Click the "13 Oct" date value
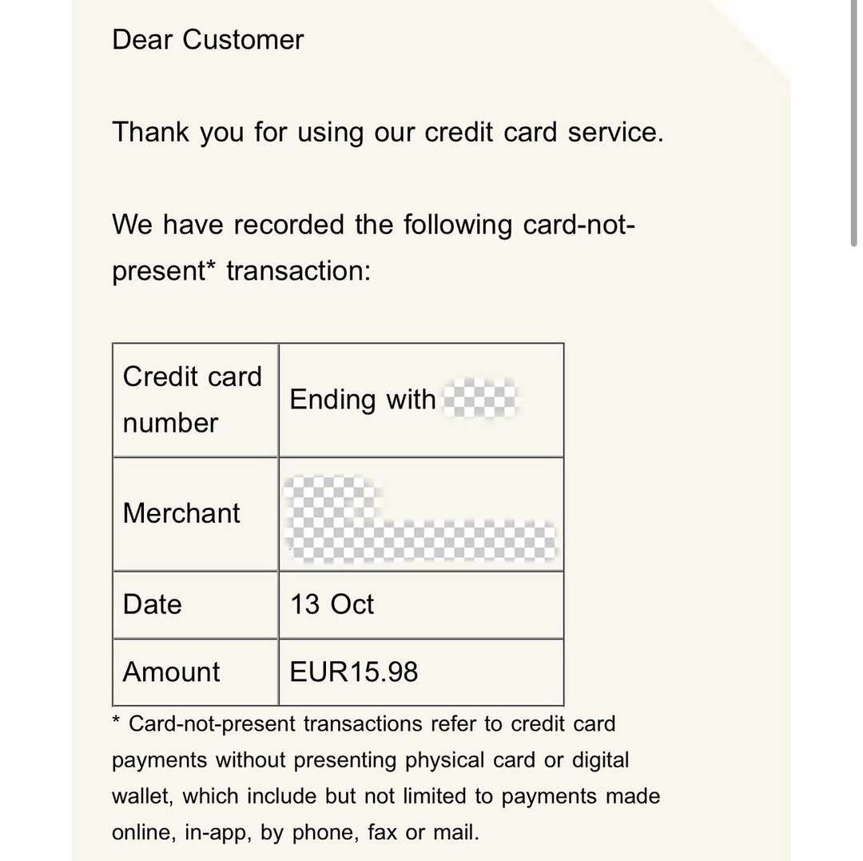The image size is (863, 861). [x=332, y=604]
